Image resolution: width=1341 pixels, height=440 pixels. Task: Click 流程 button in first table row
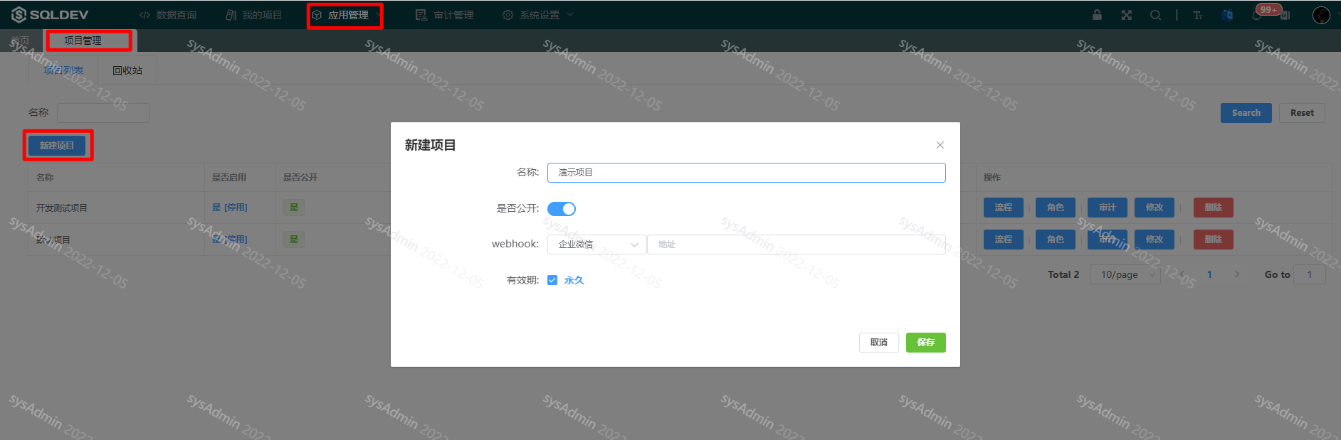click(1004, 208)
